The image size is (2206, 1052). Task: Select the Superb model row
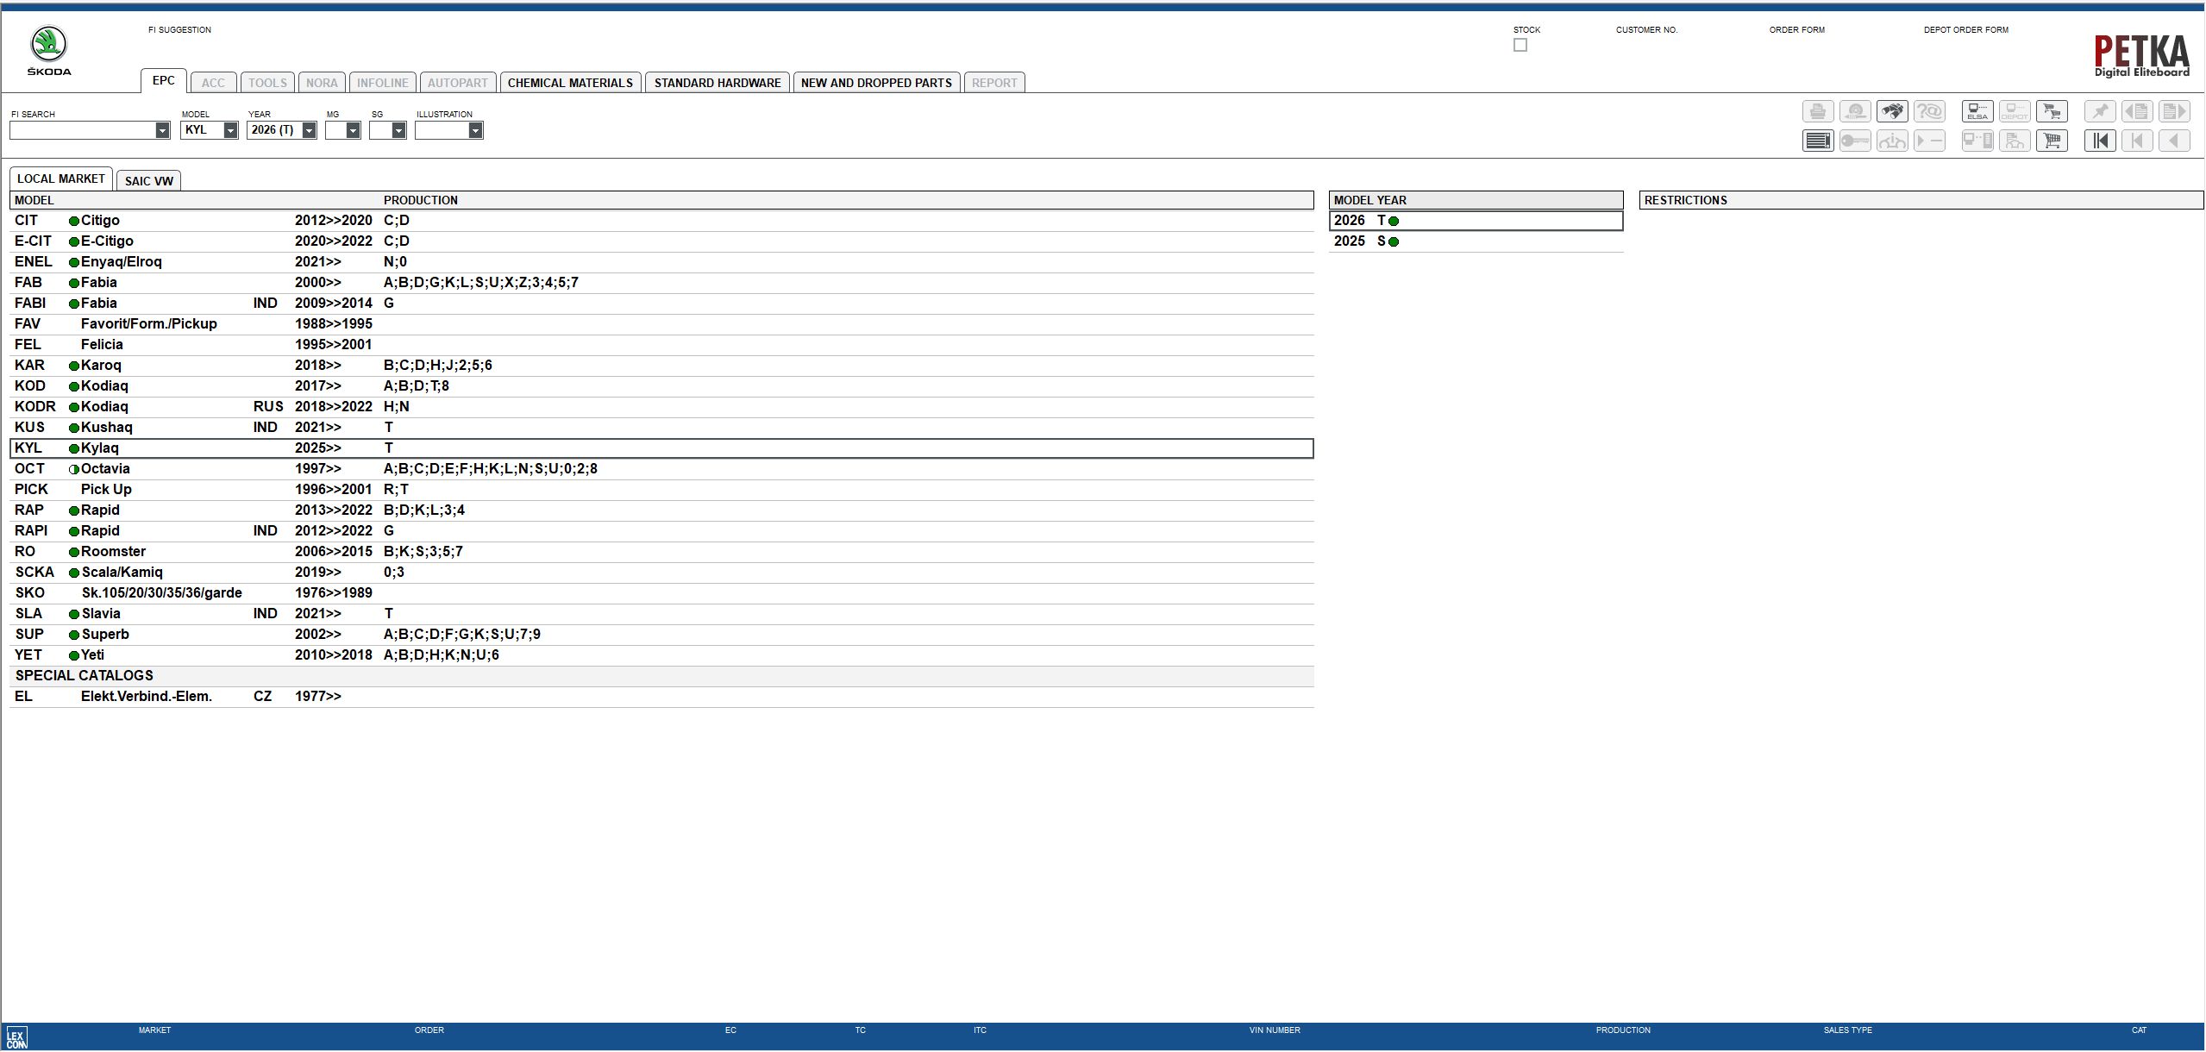pyautogui.click(x=661, y=635)
